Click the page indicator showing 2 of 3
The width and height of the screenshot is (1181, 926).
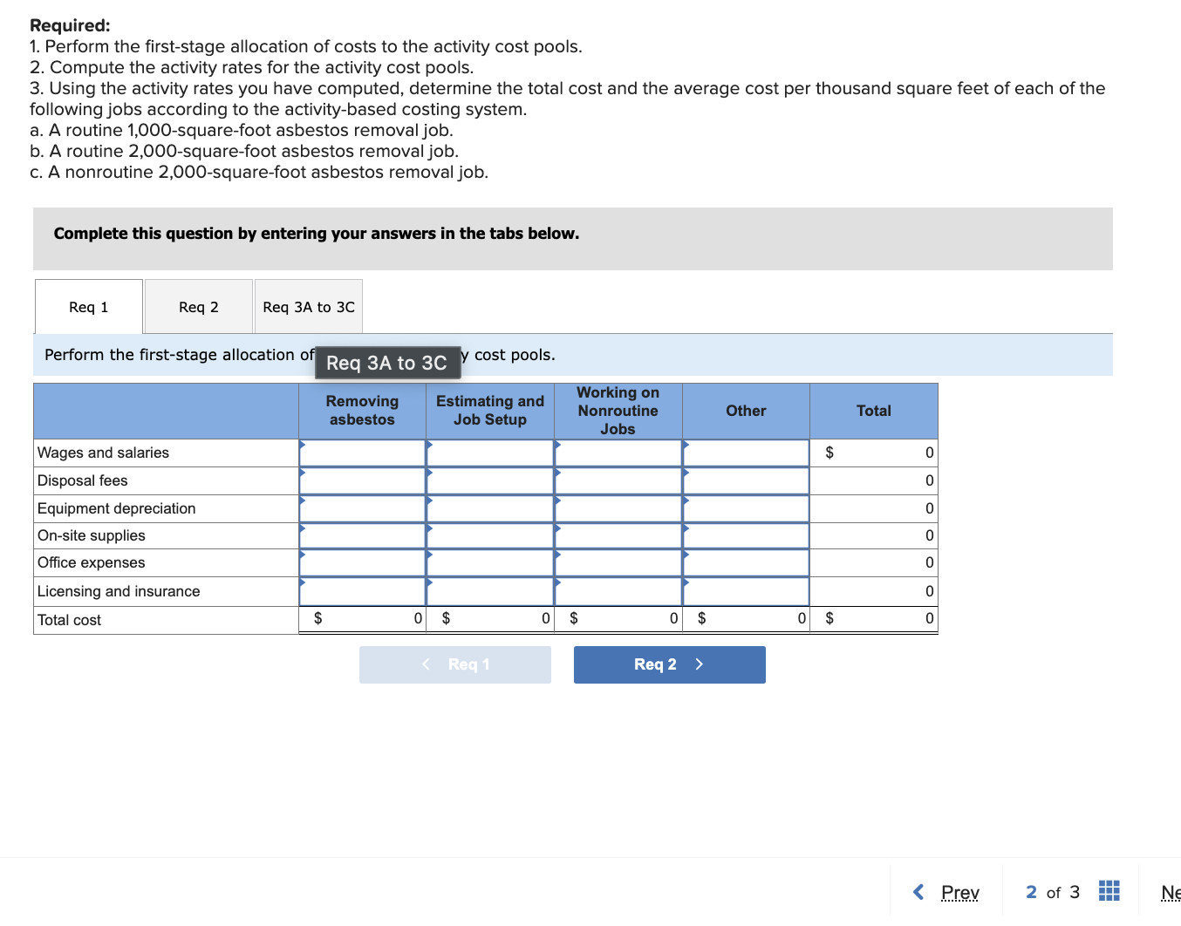[x=1053, y=892]
